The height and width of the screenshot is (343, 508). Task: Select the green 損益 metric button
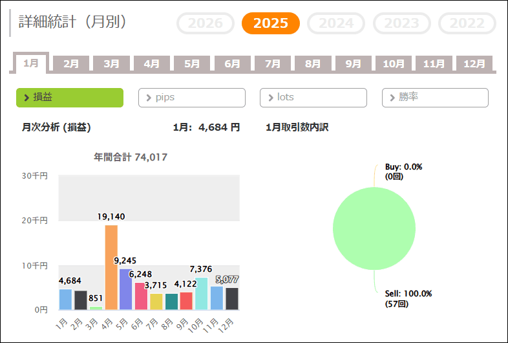[x=70, y=98]
